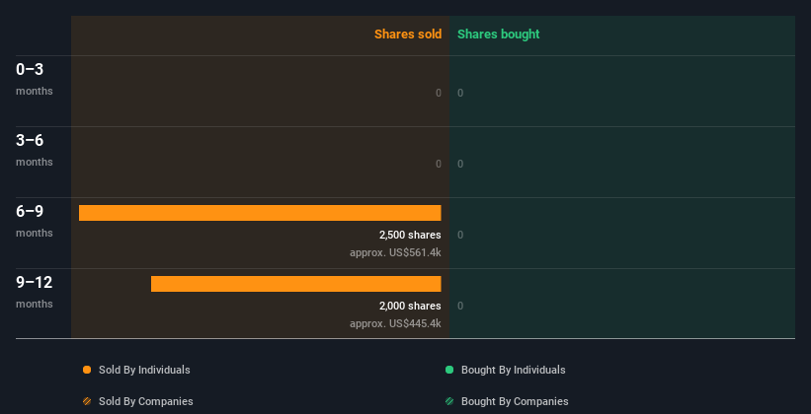This screenshot has width=811, height=414.
Task: Click shares sold zero in 3–6 months row
Action: click(439, 164)
